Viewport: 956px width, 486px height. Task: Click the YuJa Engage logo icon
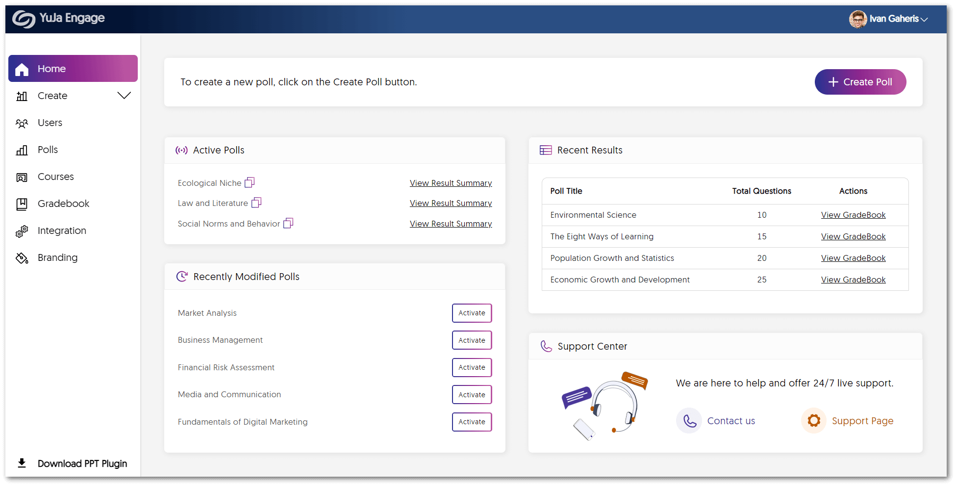[x=24, y=19]
